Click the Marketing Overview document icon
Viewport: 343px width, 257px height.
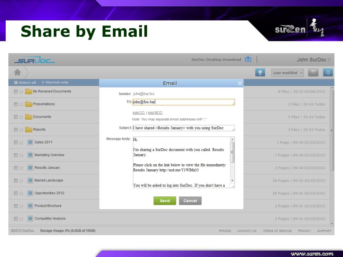(x=30, y=155)
